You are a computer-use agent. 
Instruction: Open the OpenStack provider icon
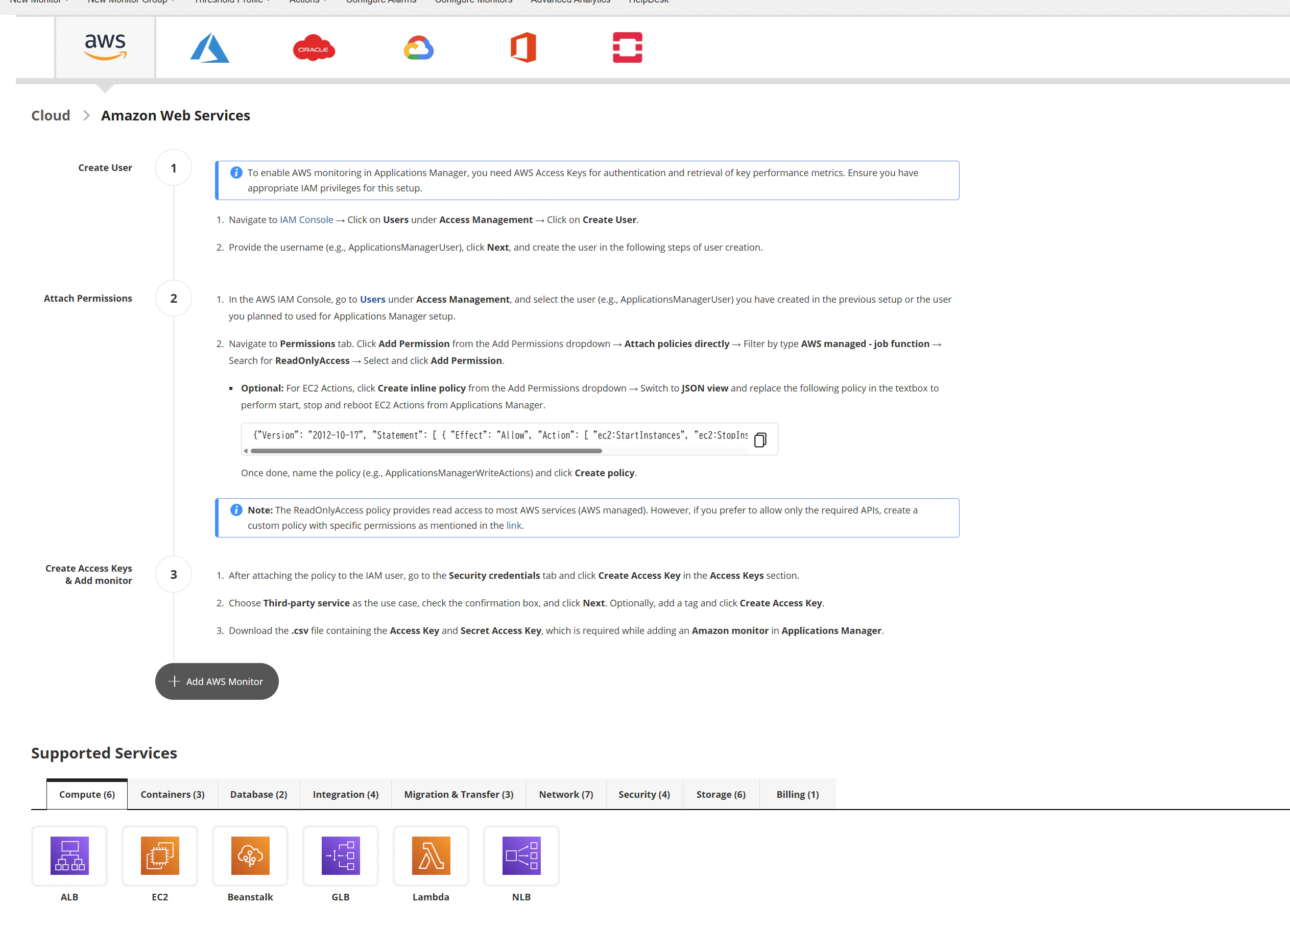tap(627, 47)
